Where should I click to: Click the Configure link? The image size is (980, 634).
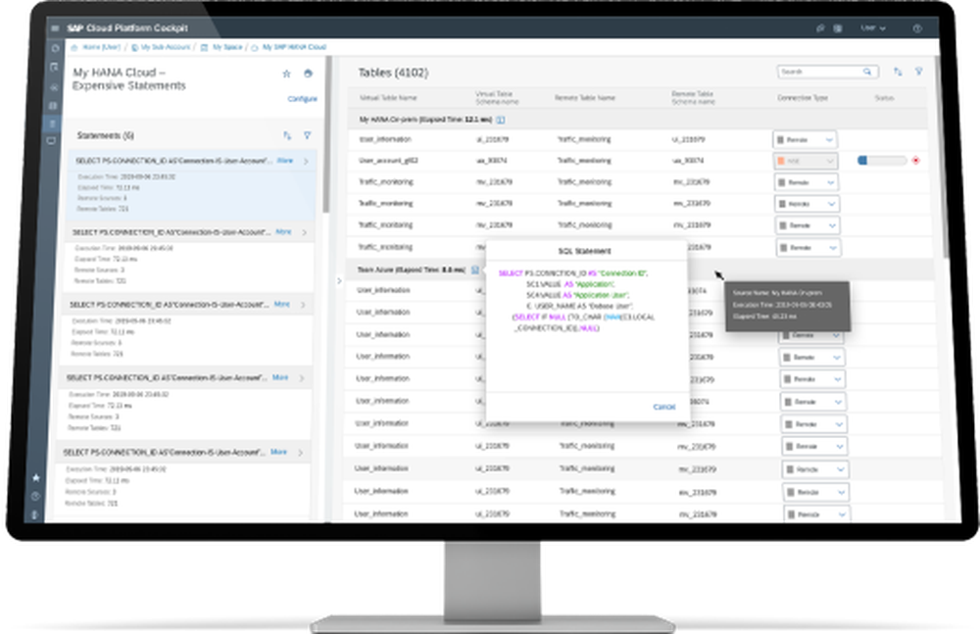pos(303,99)
